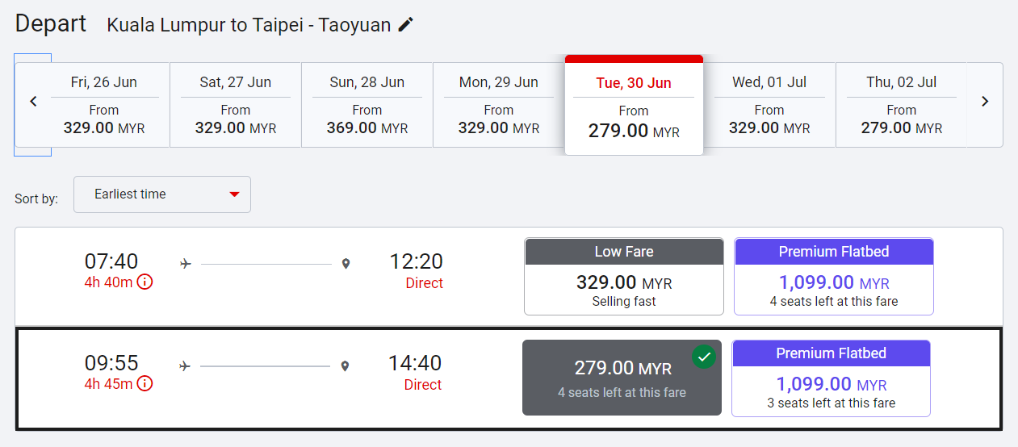Click the selected 279.00 MYR fare box
This screenshot has height=447, width=1018.
(x=622, y=378)
